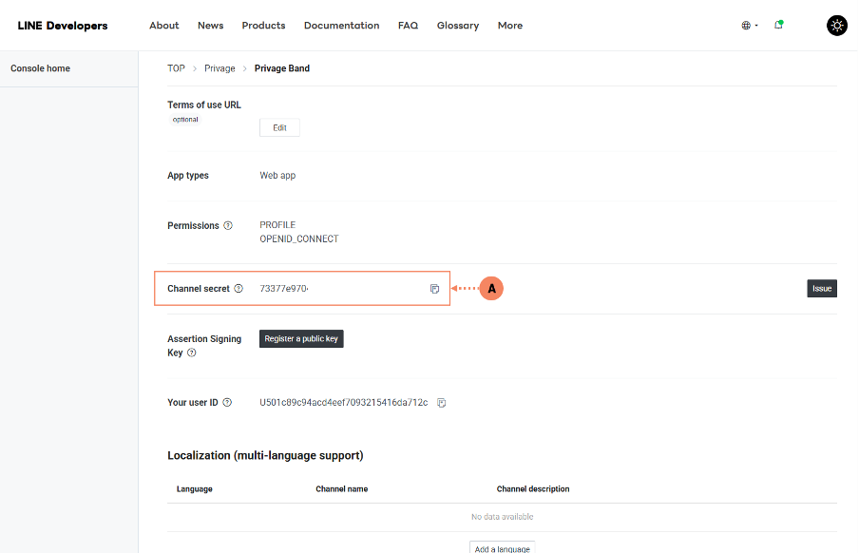Go to the FAQ page
Viewport: 859px width, 553px height.
408,26
